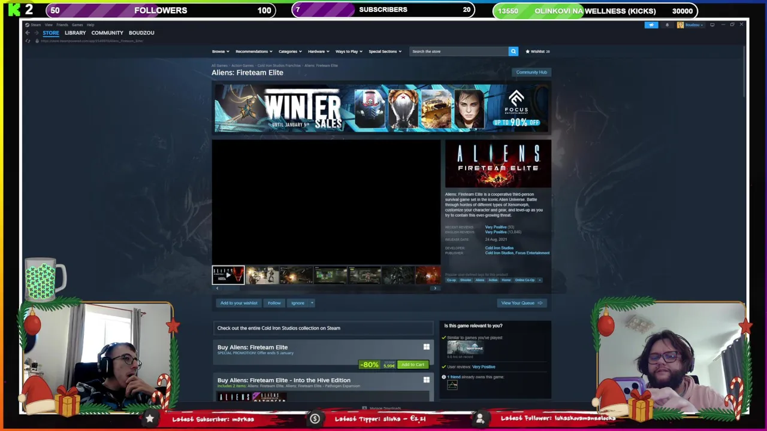Open recent reviews Very Positive link
Image resolution: width=767 pixels, height=431 pixels.
click(496, 227)
